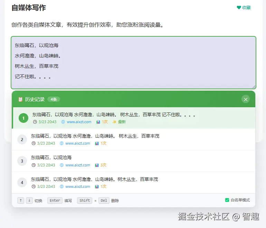Click the 最新 label in entry 1
This screenshot has height=228, width=266.
[x=122, y=122]
